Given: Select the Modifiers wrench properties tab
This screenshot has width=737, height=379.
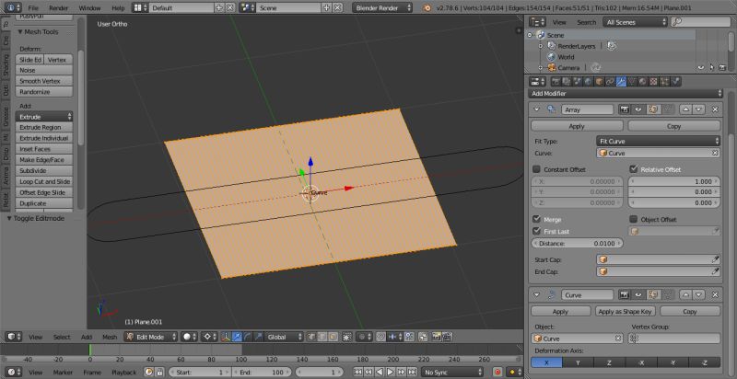Looking at the screenshot, I should [621, 81].
